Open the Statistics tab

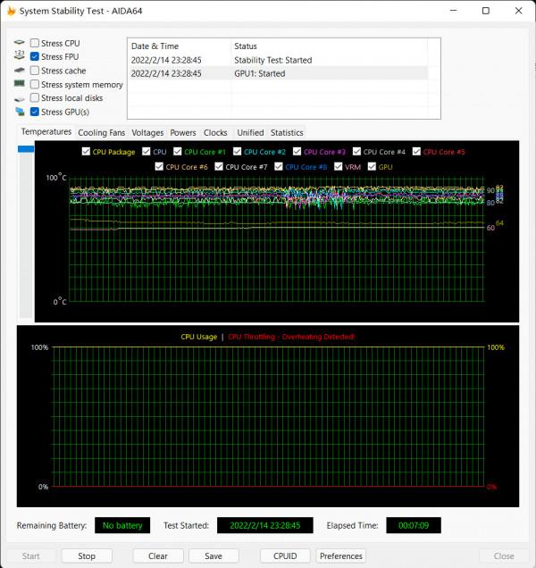[x=287, y=133]
